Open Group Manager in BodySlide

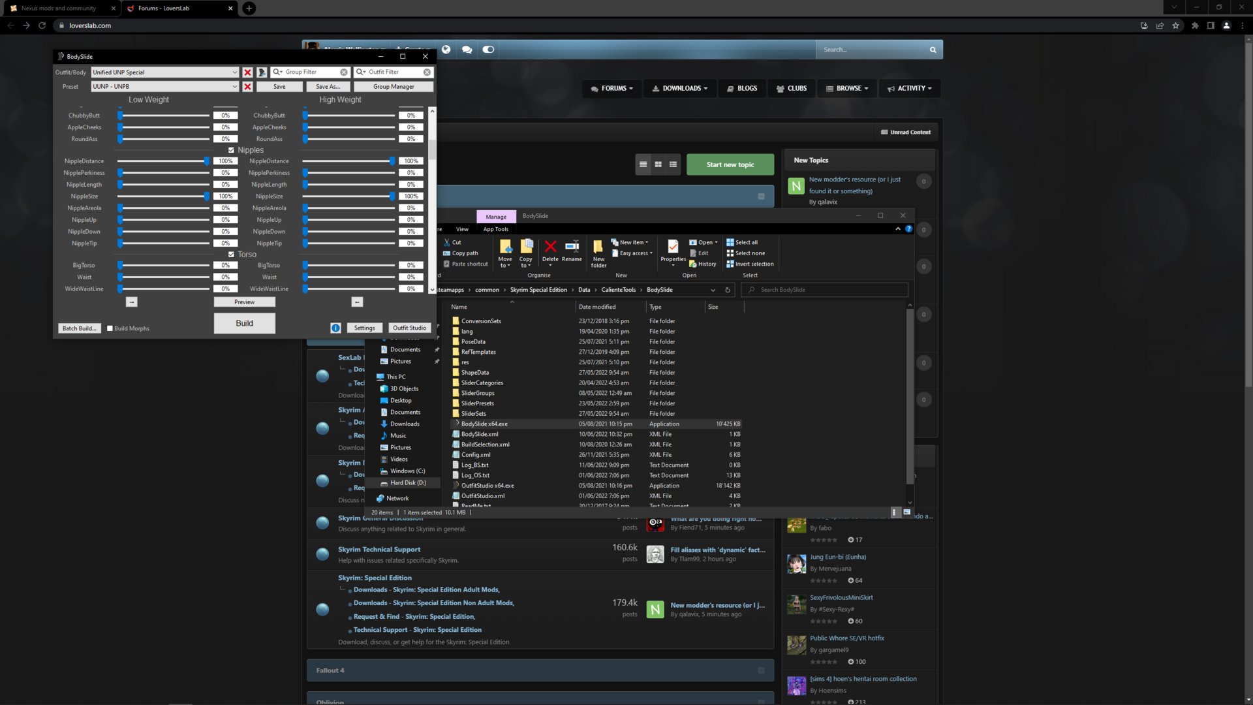(x=394, y=86)
